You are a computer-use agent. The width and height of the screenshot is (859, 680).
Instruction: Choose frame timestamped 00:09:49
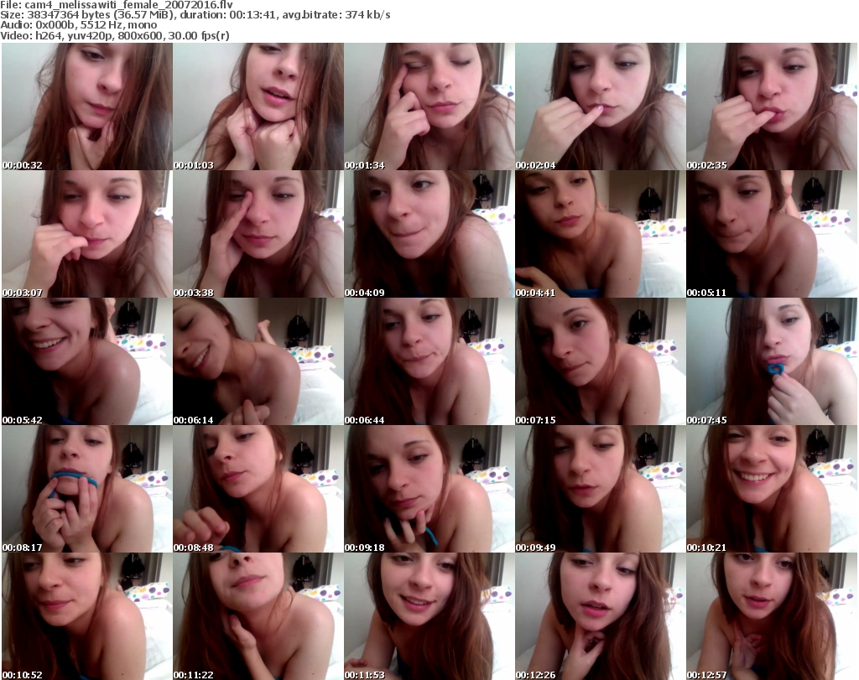pos(601,489)
